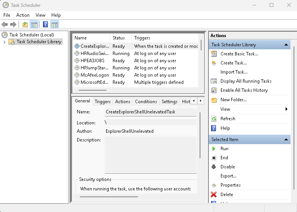Switch to the Actions tab
The height and width of the screenshot is (212, 297).
[122, 102]
